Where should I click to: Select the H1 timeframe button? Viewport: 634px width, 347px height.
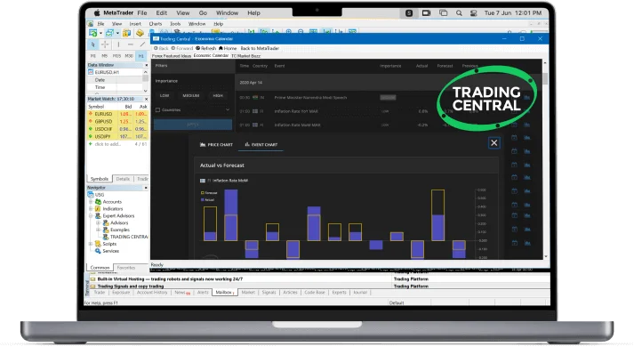pyautogui.click(x=141, y=56)
